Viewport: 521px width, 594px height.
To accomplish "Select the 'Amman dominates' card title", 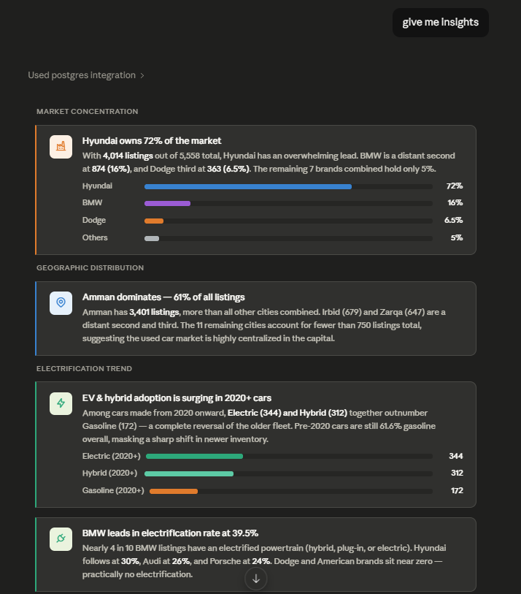I will point(163,297).
